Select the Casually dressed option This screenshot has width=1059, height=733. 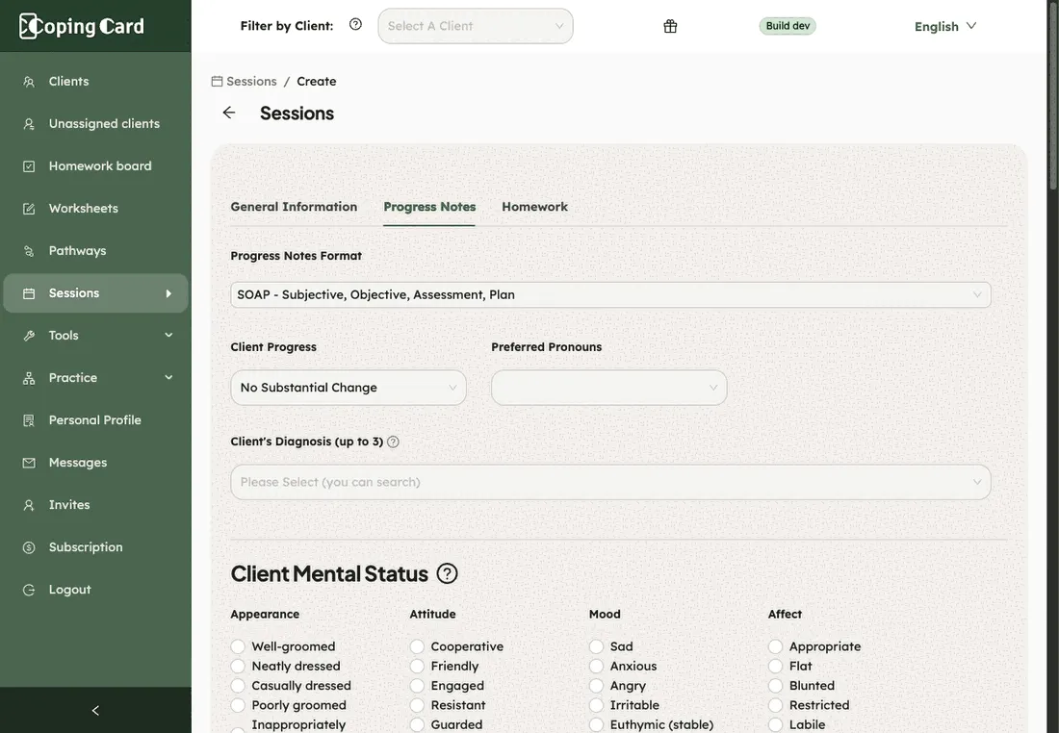click(x=238, y=686)
